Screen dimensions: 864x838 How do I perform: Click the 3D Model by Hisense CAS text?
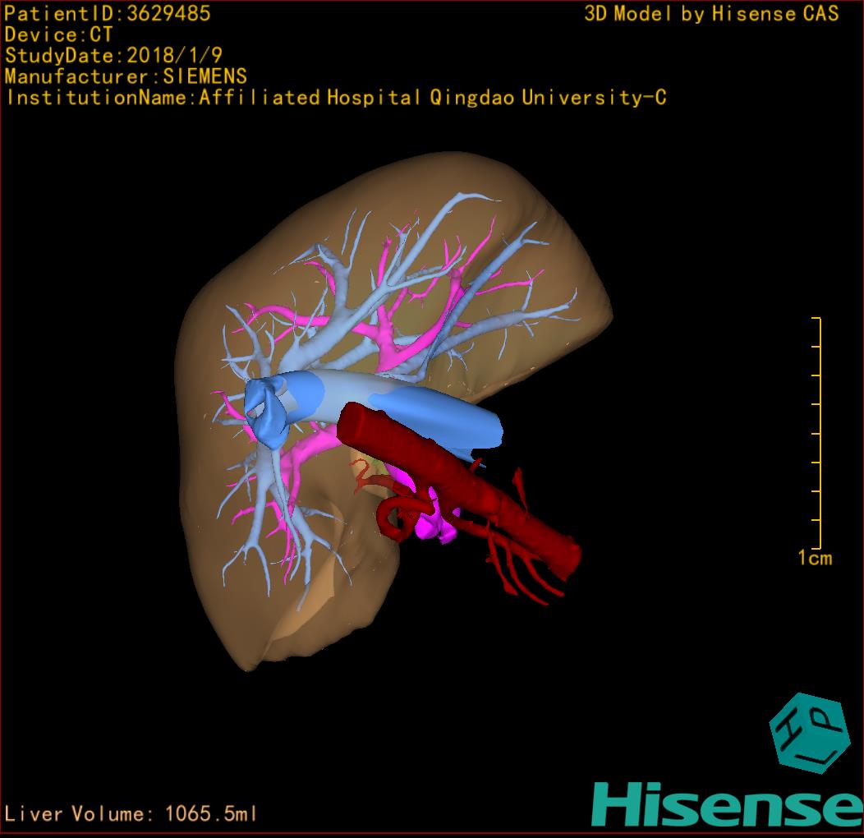pos(711,14)
